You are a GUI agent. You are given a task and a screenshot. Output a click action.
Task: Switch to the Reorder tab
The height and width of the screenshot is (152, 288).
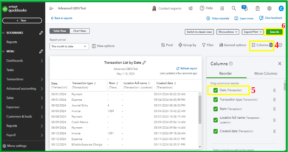tap(225, 74)
